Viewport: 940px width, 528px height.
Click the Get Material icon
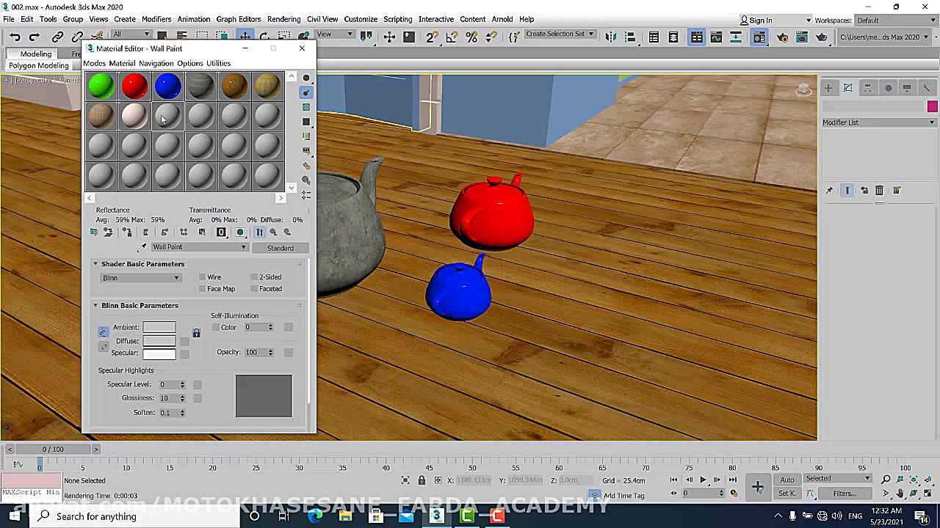coord(94,232)
